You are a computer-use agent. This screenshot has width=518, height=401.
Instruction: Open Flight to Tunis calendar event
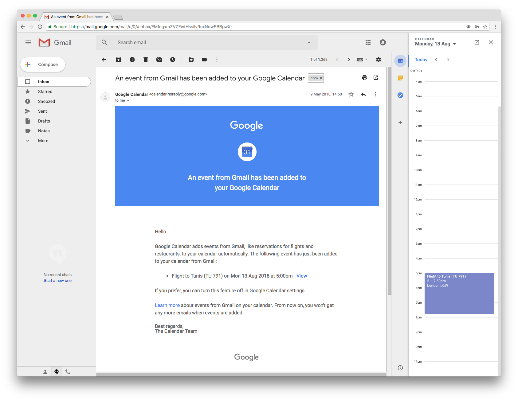click(459, 293)
